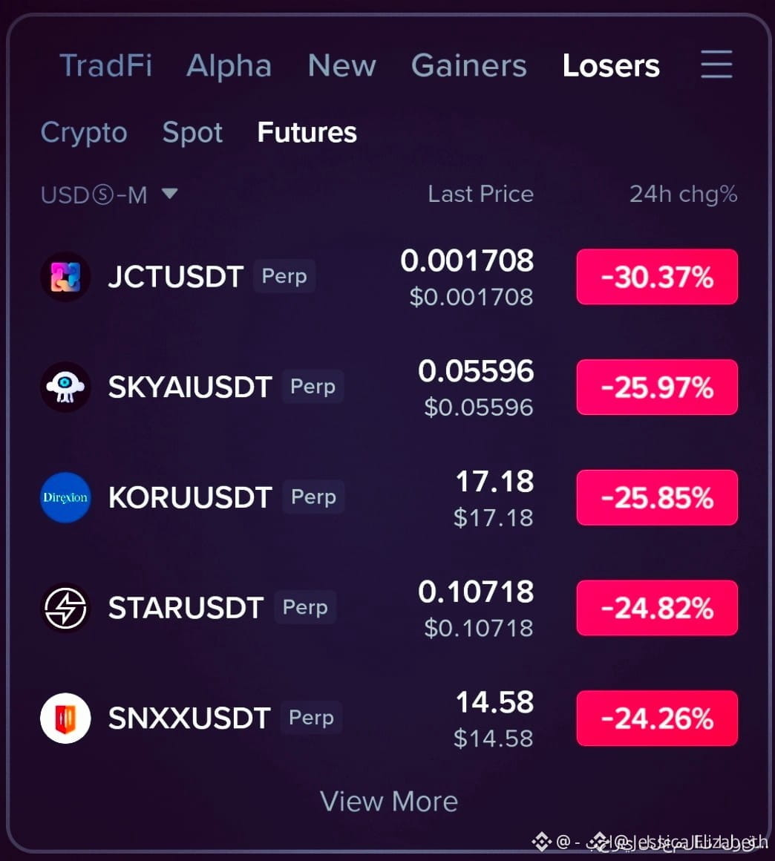Tap the SNXX red shield logo

pyautogui.click(x=65, y=718)
